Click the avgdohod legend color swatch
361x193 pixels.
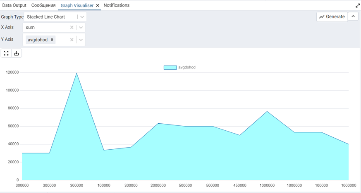pyautogui.click(x=170, y=67)
